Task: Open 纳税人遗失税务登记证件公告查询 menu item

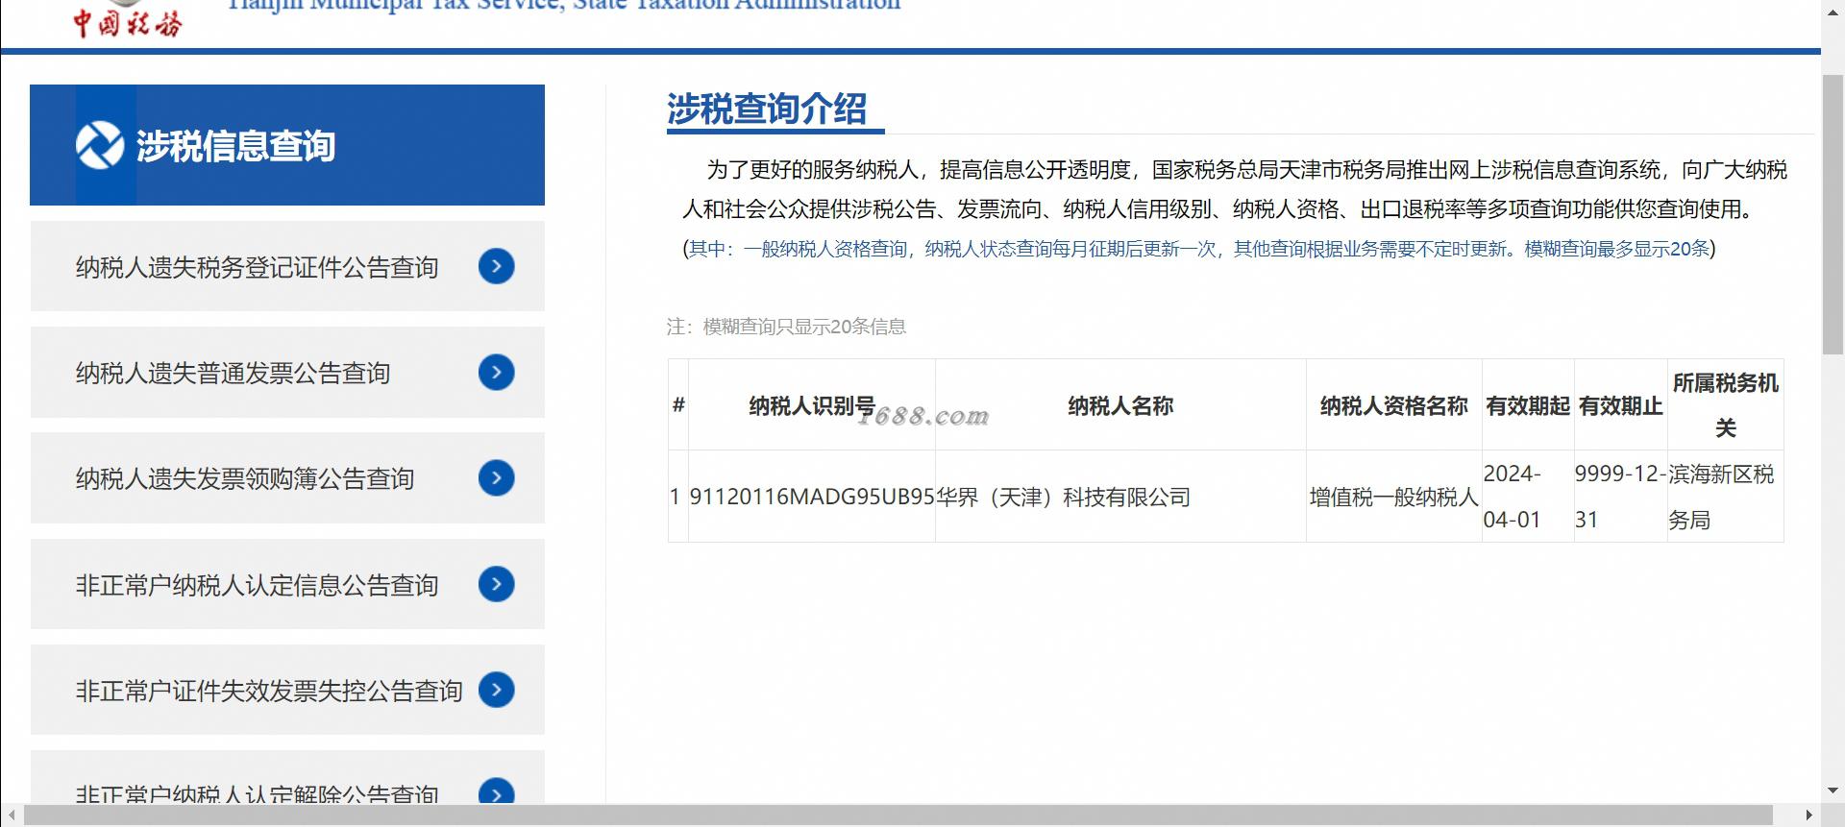Action: click(x=287, y=266)
